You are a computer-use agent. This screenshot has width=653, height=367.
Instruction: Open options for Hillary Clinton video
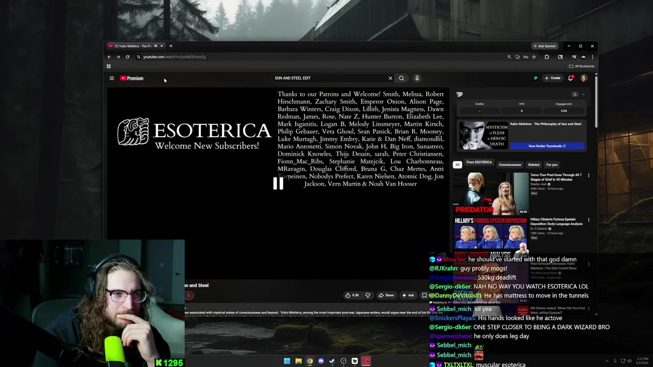[589, 220]
